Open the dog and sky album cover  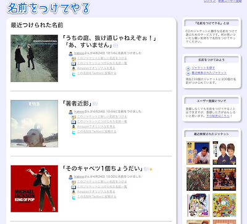(34, 123)
